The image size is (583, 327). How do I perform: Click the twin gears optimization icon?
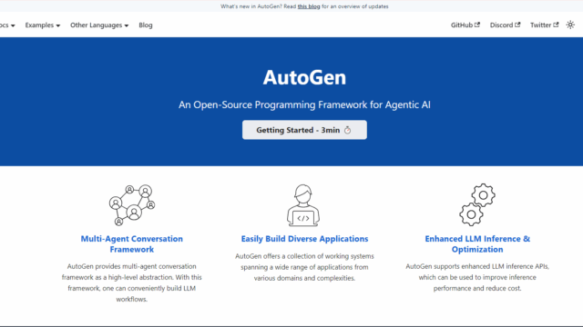tap(477, 204)
